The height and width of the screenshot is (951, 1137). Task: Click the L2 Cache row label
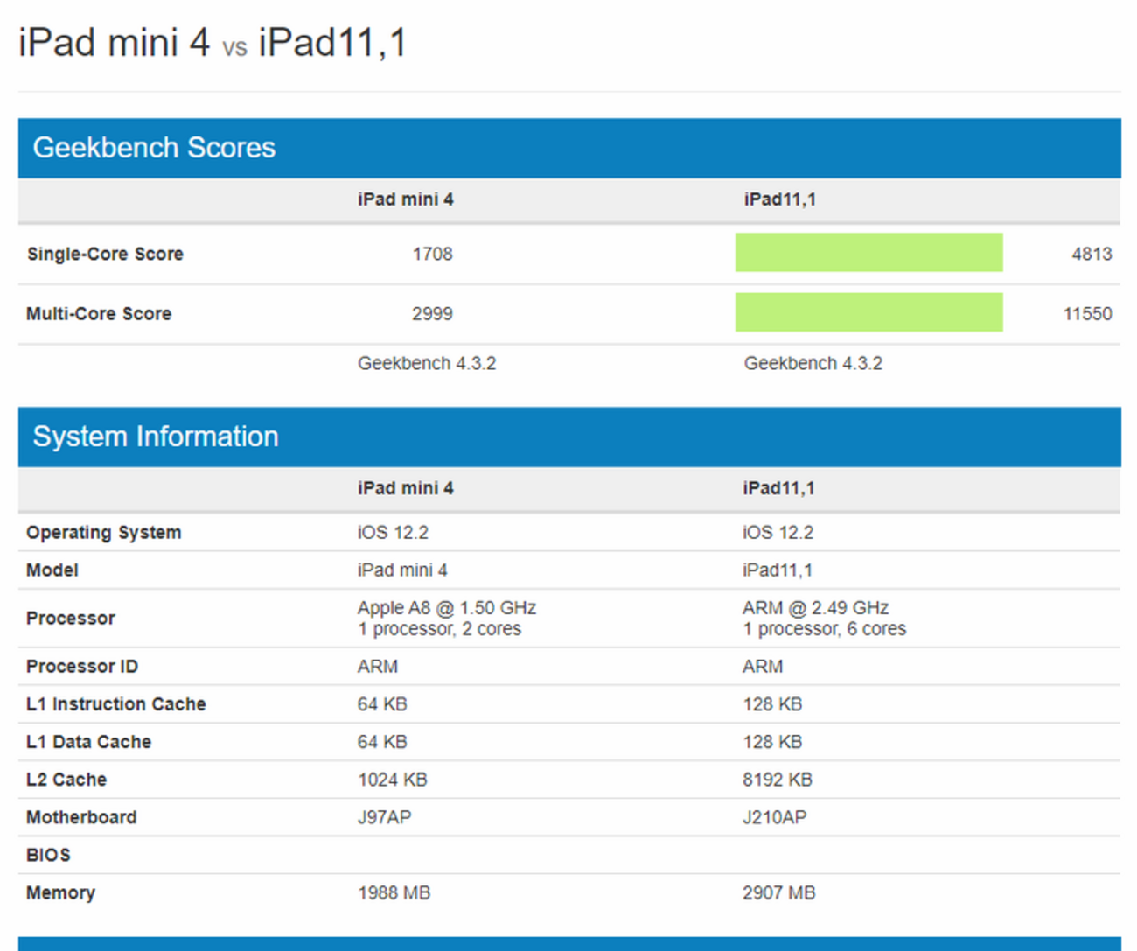pos(66,780)
